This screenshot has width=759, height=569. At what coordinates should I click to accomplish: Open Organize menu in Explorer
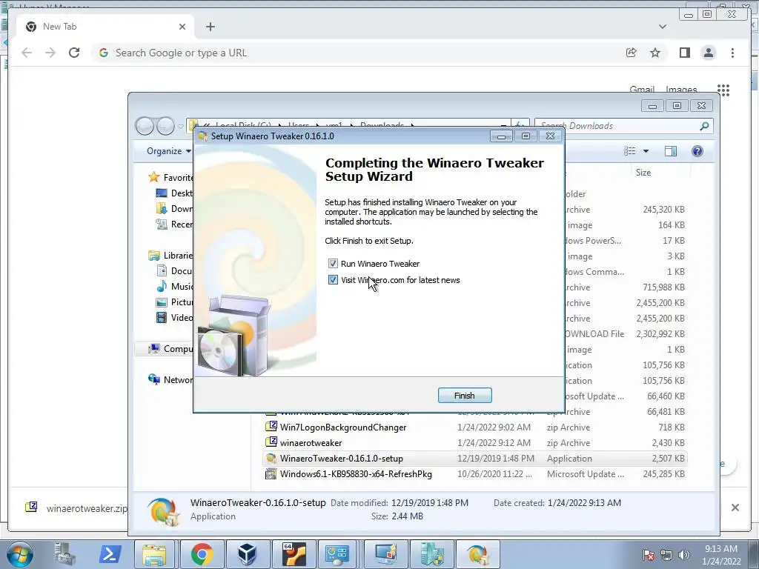pyautogui.click(x=169, y=151)
